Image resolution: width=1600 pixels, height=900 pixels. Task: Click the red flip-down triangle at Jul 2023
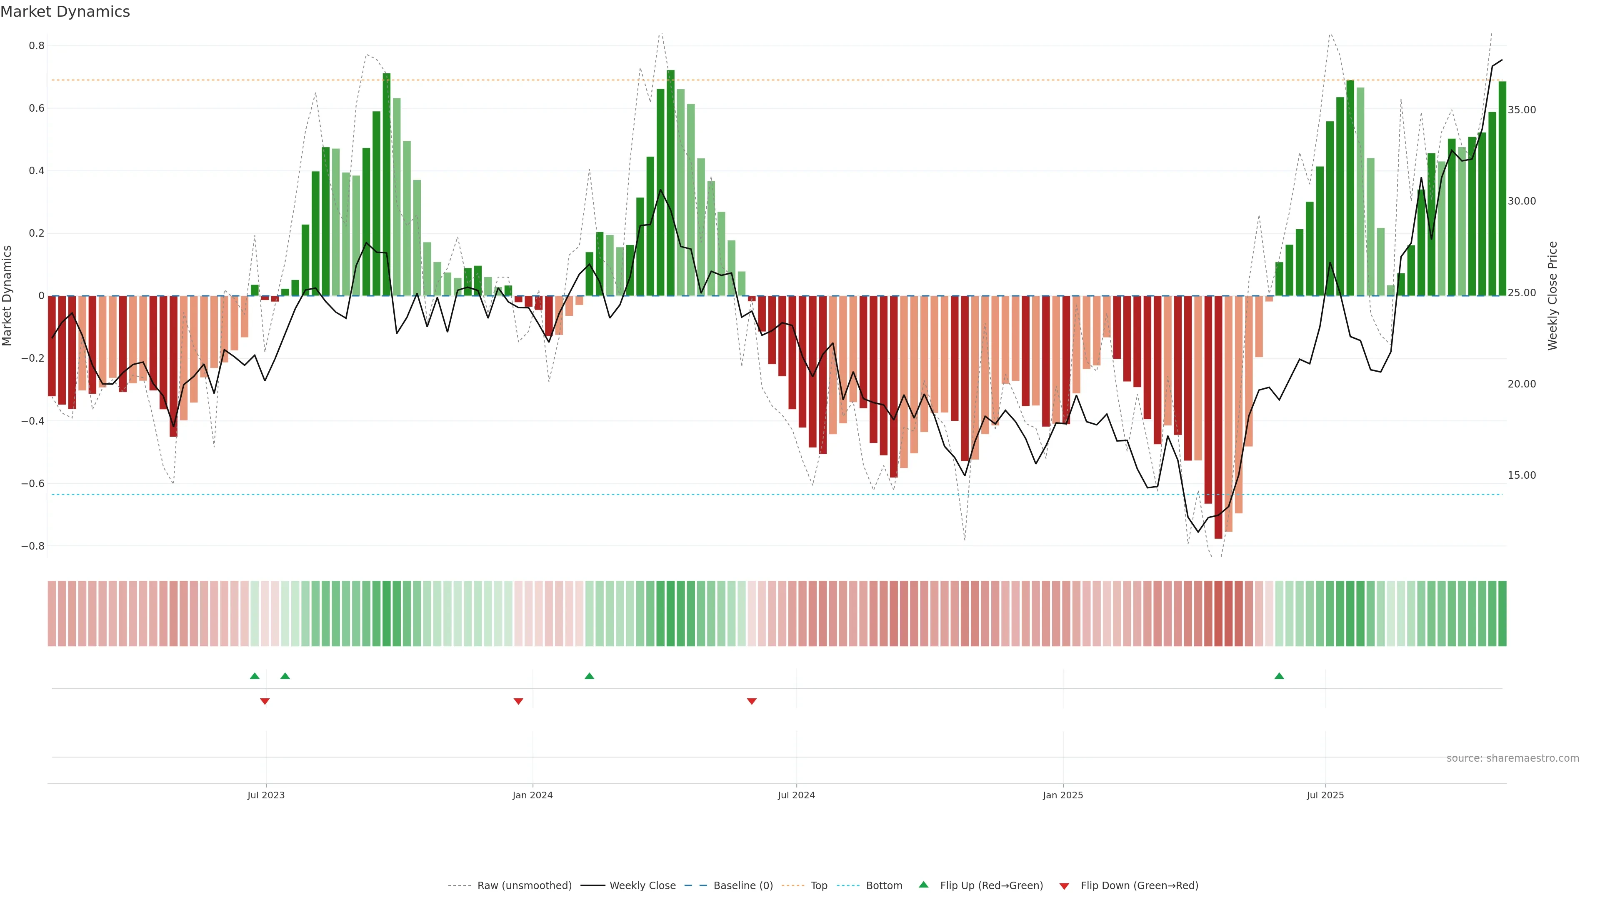point(265,701)
